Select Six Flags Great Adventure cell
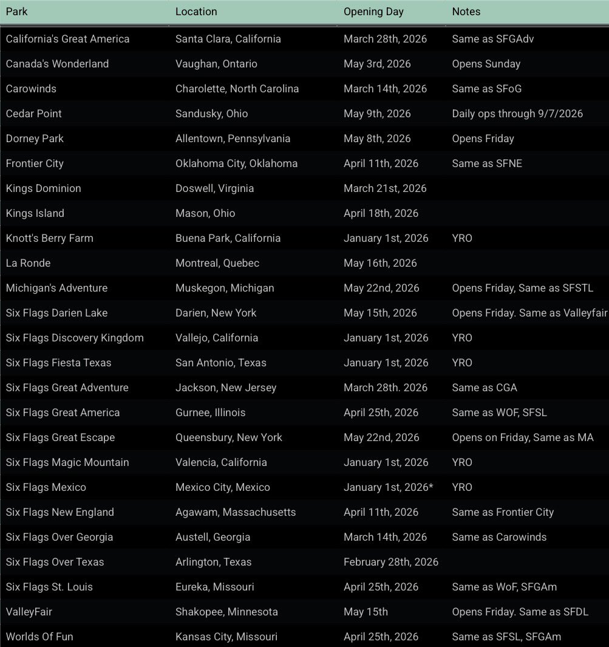 point(67,388)
